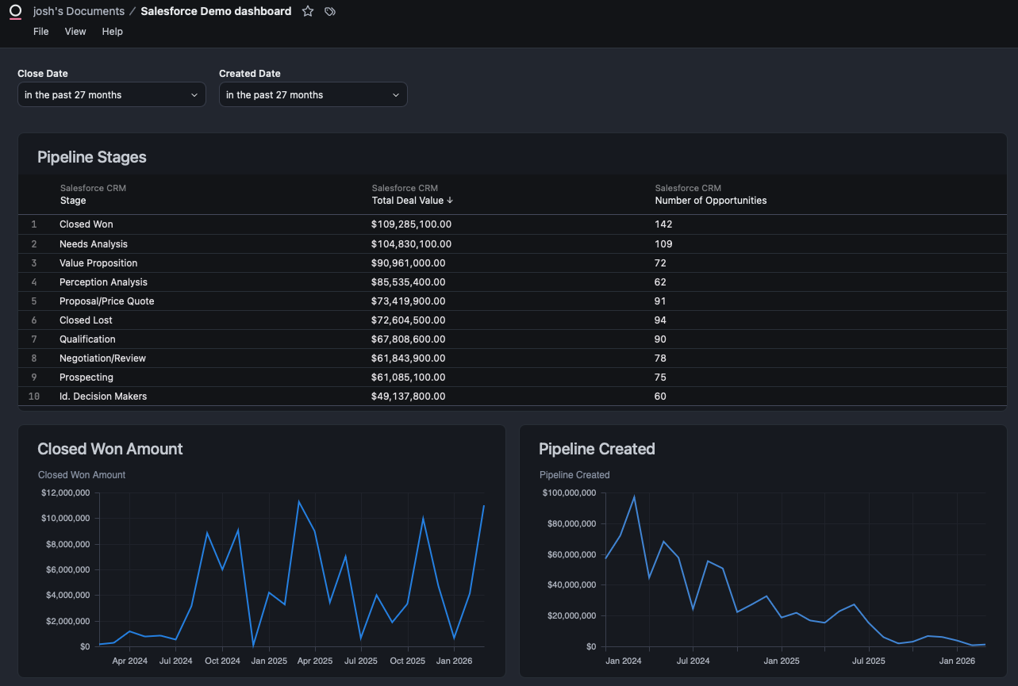The width and height of the screenshot is (1018, 686).
Task: Open the tags icon next to the dashboard title
Action: [x=330, y=11]
